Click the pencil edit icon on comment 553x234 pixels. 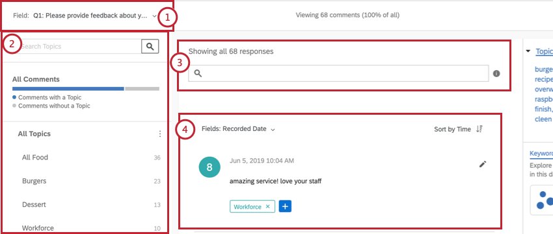coord(483,164)
